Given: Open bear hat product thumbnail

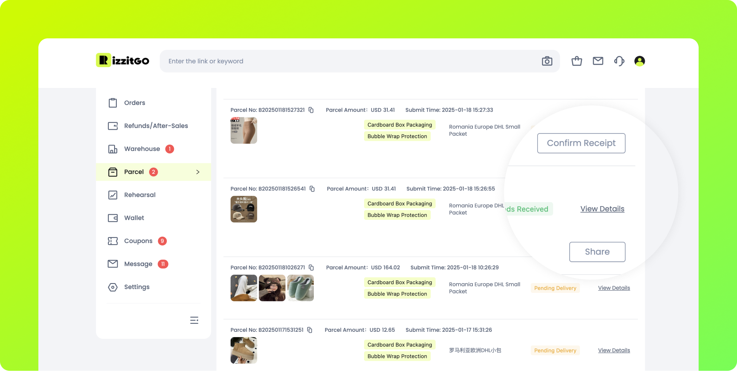Looking at the screenshot, I should [x=272, y=288].
